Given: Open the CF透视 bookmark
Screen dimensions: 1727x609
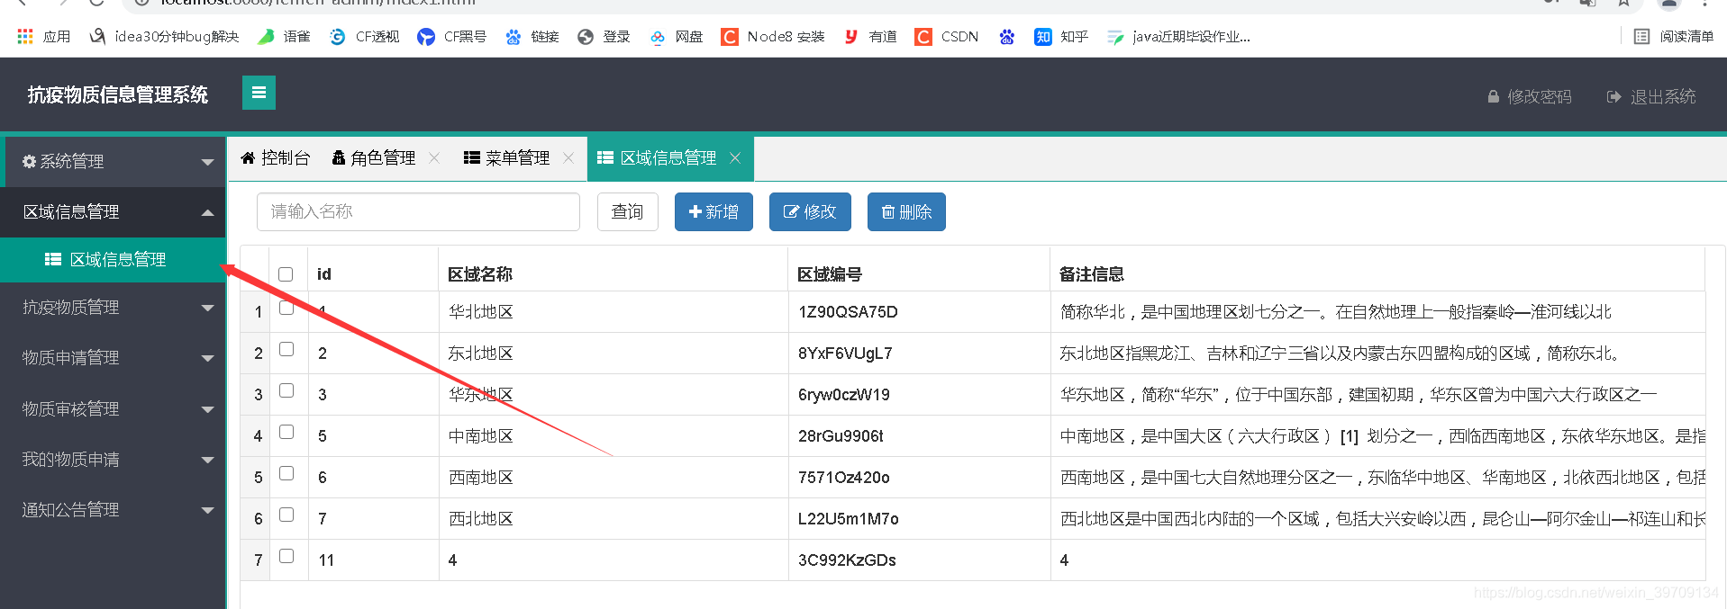Looking at the screenshot, I should pos(364,37).
